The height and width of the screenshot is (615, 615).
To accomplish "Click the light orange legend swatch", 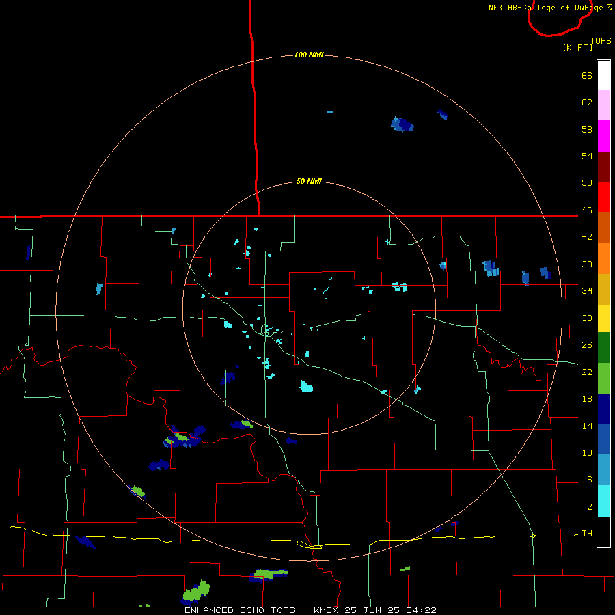I will pos(603,258).
